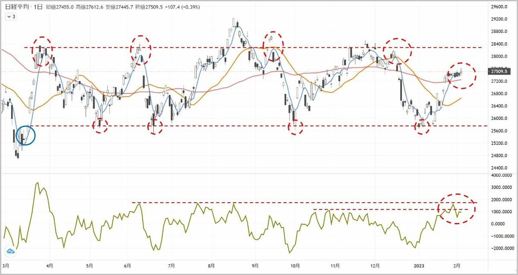The width and height of the screenshot is (518, 275).
Task: Click the 0.0000 level on the oscillator scale
Action: point(499,224)
